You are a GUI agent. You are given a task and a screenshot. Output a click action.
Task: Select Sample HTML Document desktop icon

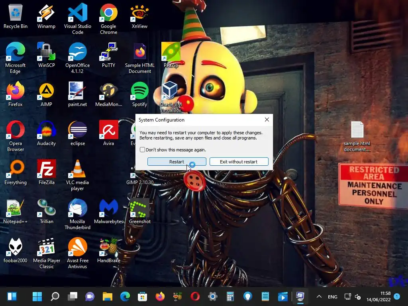click(140, 58)
